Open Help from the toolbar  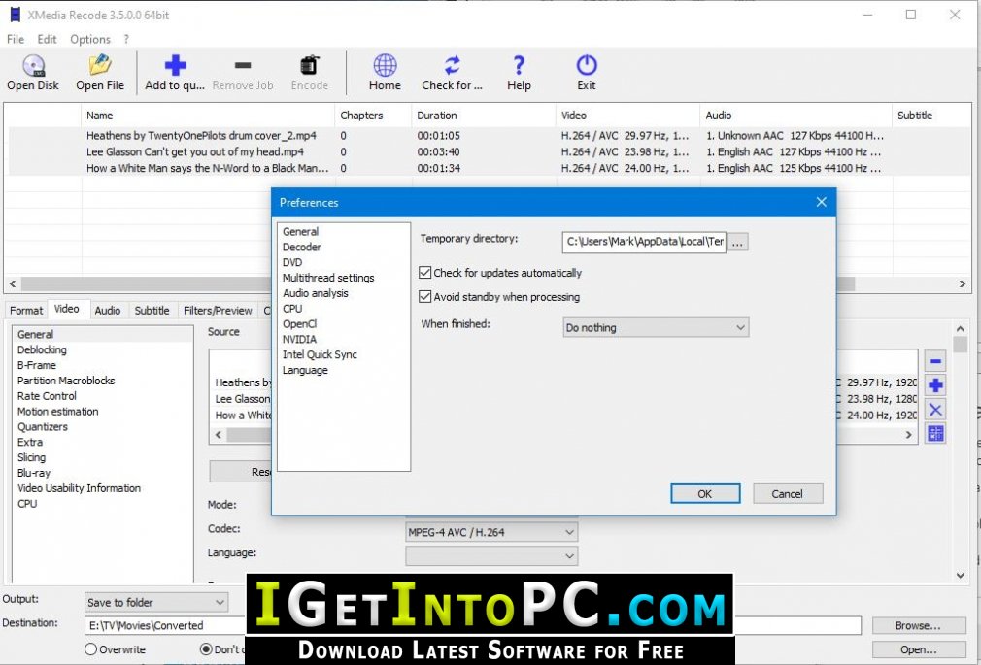[519, 73]
